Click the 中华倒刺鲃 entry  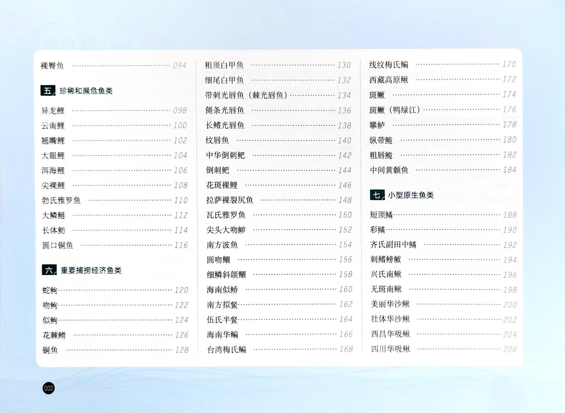tap(225, 155)
